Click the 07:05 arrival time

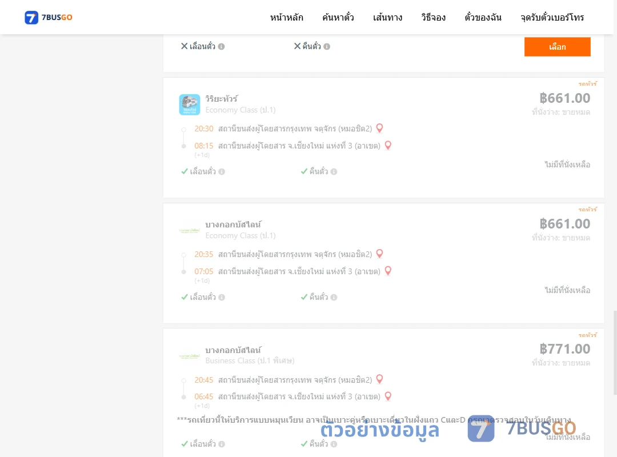click(204, 271)
